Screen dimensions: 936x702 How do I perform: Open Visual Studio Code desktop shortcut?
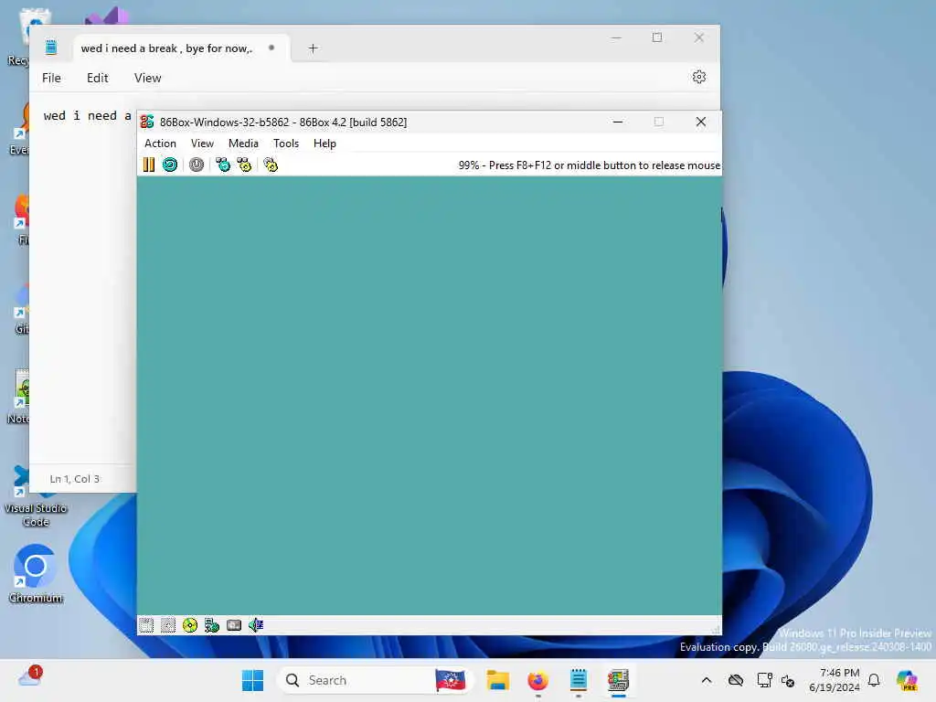(x=36, y=496)
